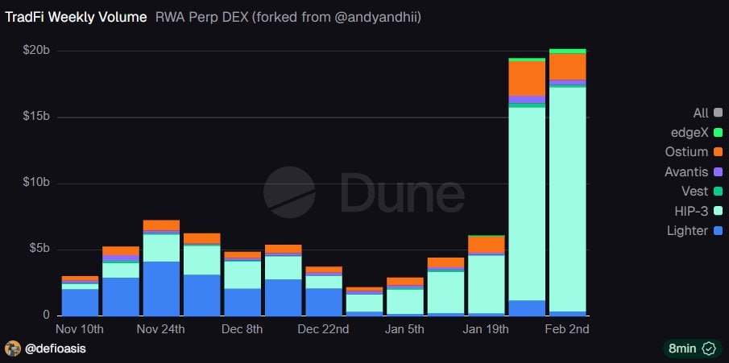Click the Dec 22nd x-axis label
729x363 pixels.
323,329
